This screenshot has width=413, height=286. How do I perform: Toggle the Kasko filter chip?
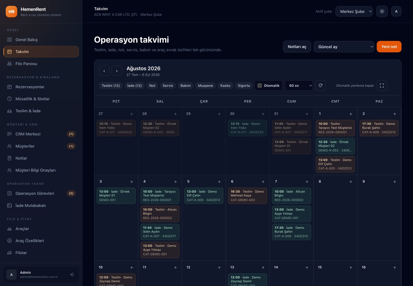[225, 86]
